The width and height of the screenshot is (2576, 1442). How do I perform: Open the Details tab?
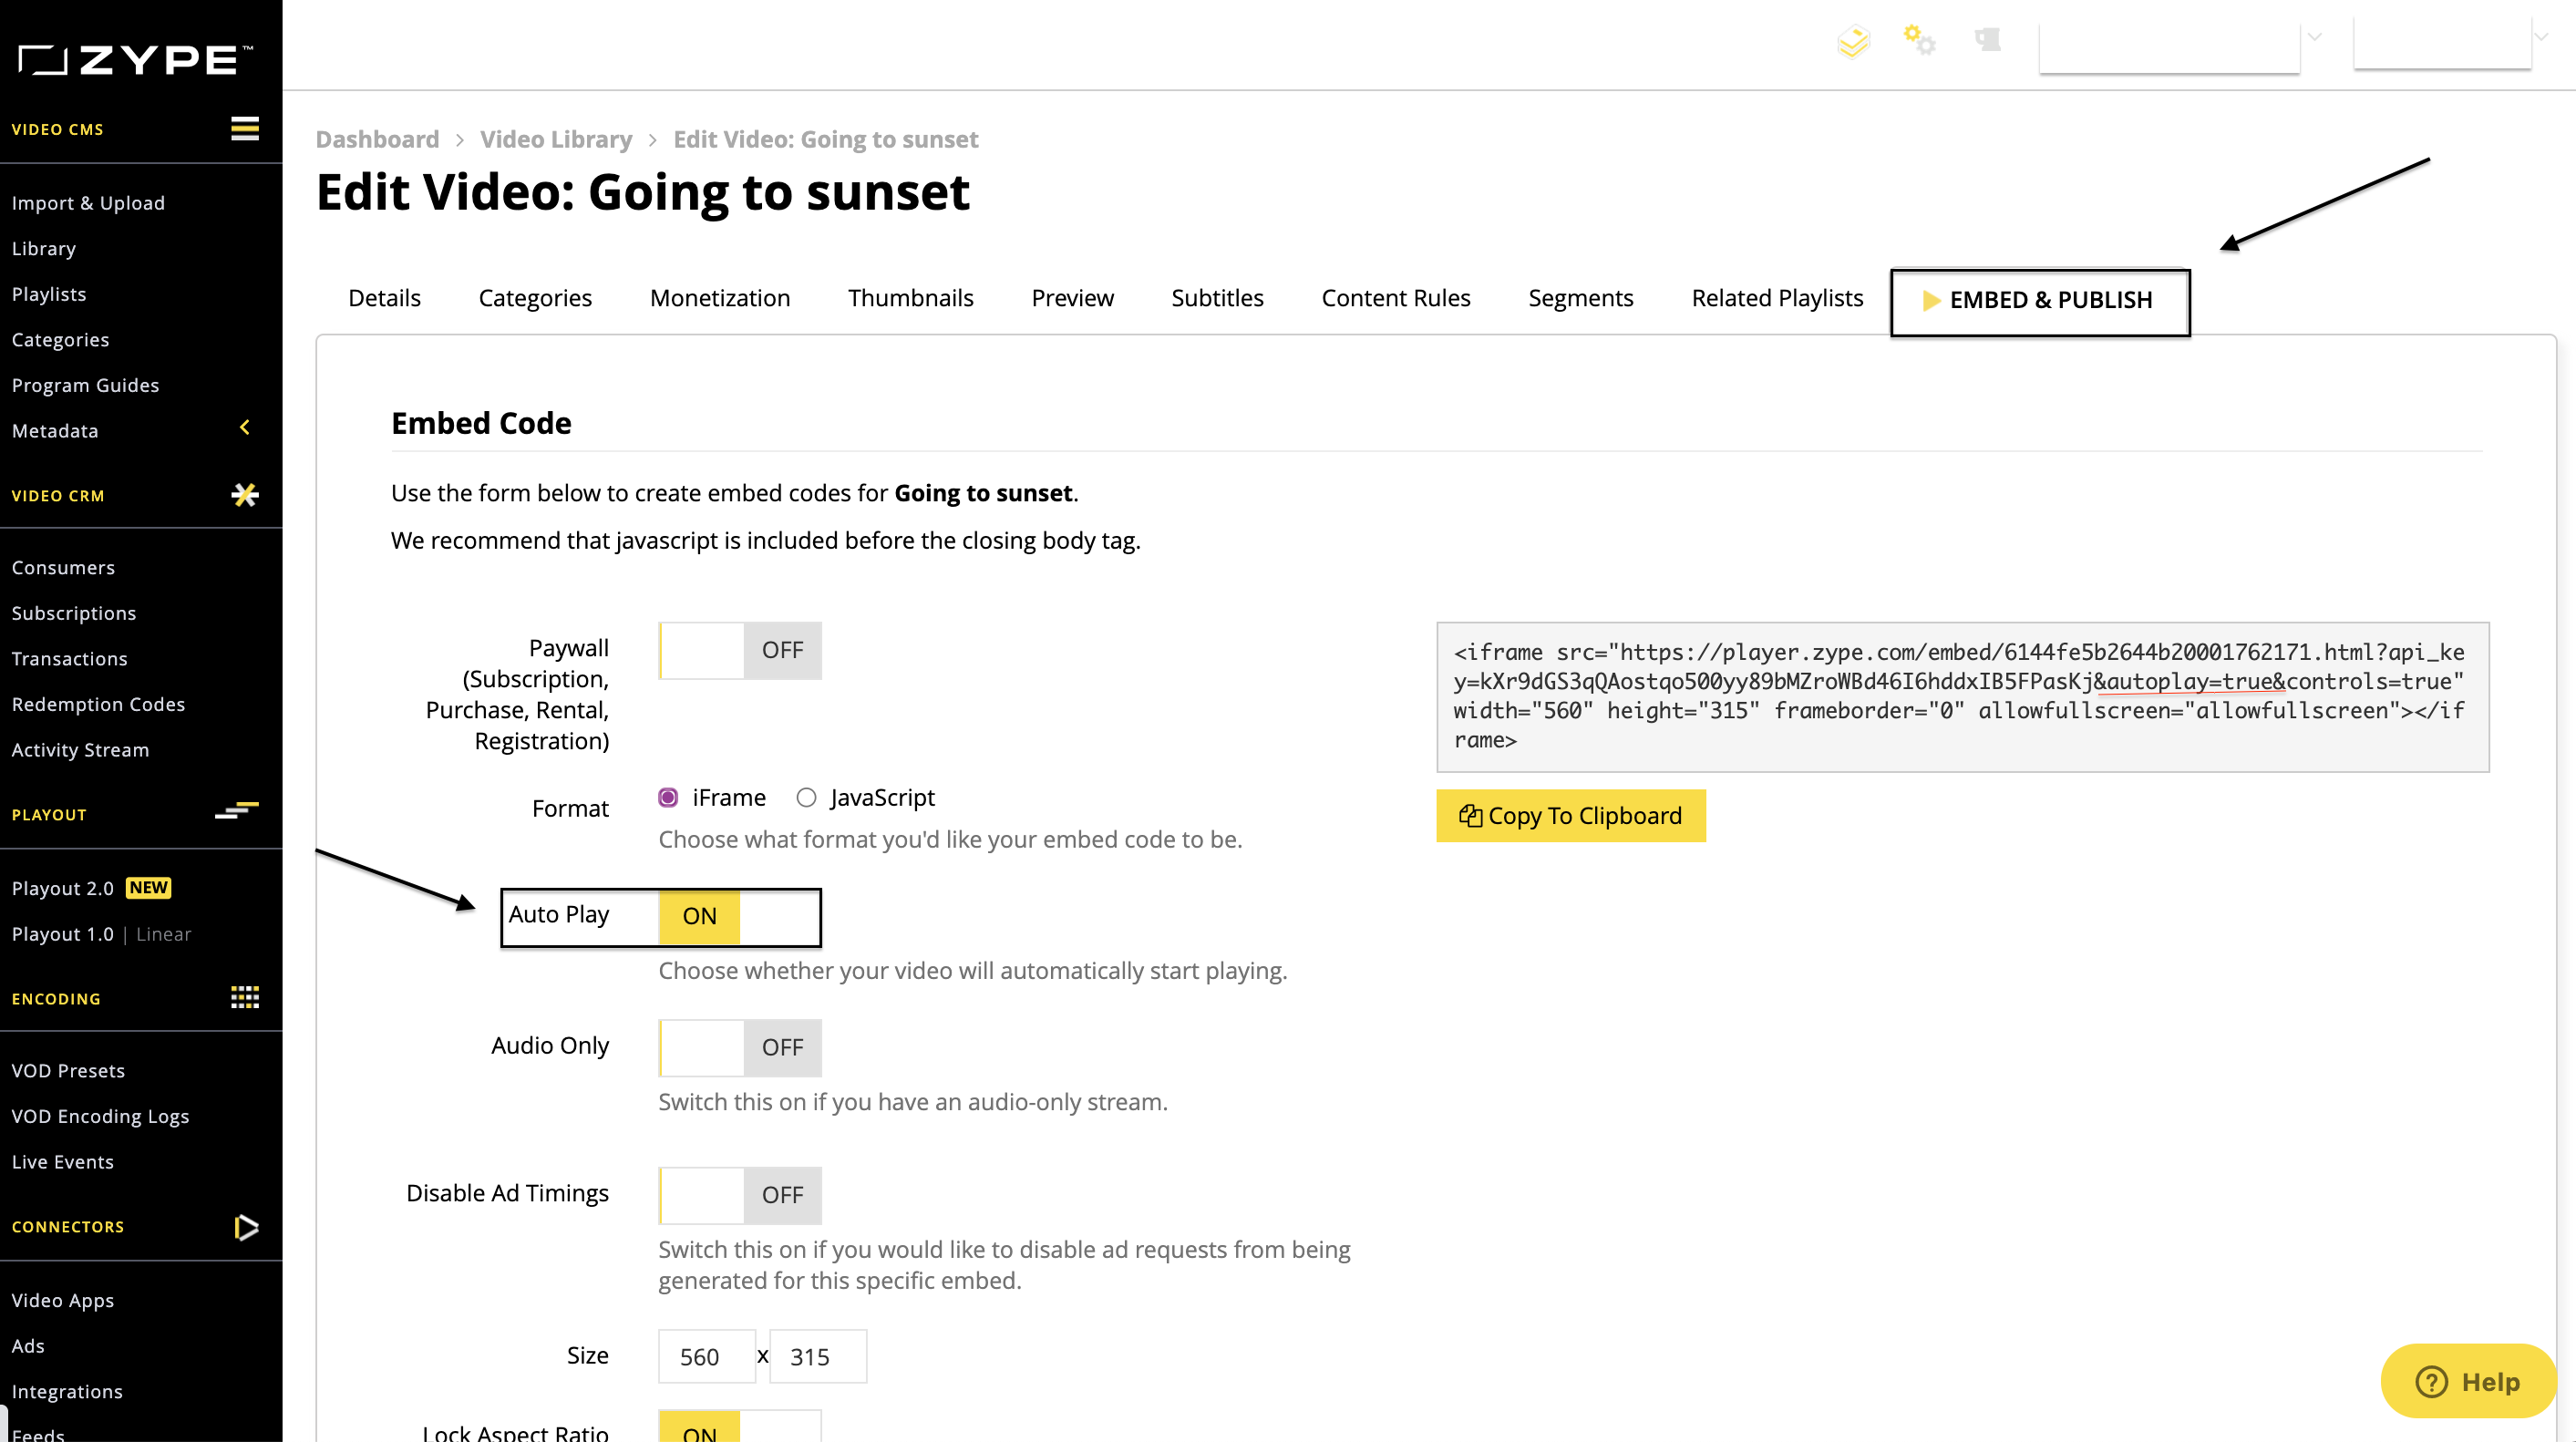coord(384,298)
